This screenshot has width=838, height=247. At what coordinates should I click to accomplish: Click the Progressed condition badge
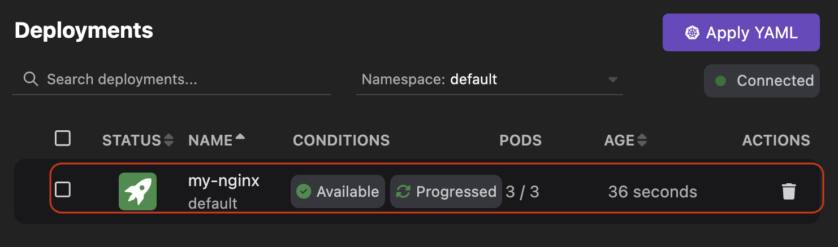point(446,192)
